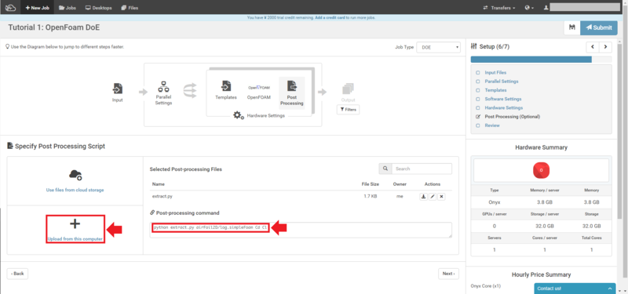Click the search magnifier icon

[385, 169]
